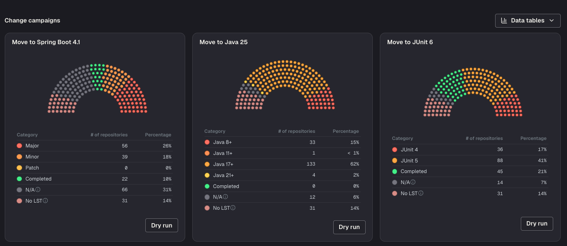Click the Move to JUnit 6 title
567x246 pixels.
point(410,42)
